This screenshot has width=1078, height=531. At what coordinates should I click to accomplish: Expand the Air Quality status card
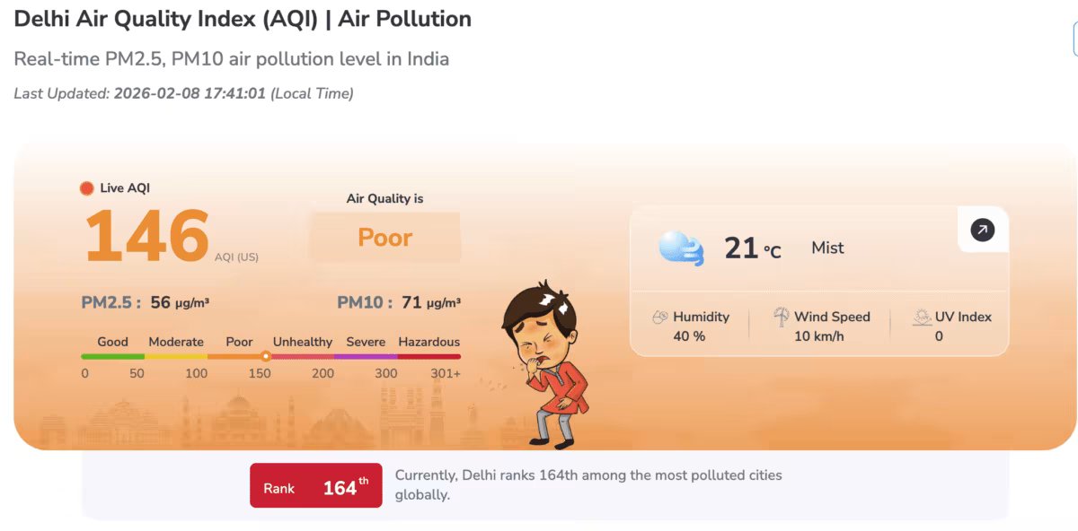click(x=384, y=236)
